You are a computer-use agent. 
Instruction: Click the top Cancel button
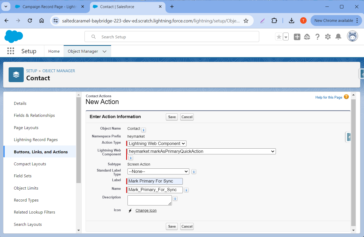[187, 117]
